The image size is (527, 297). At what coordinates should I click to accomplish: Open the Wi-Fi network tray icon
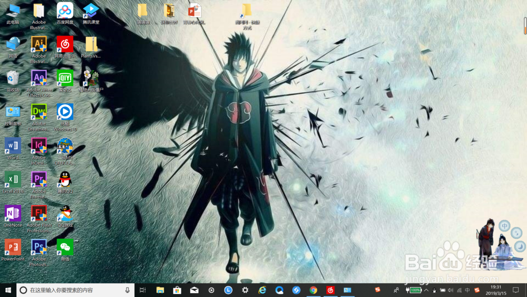(459, 290)
